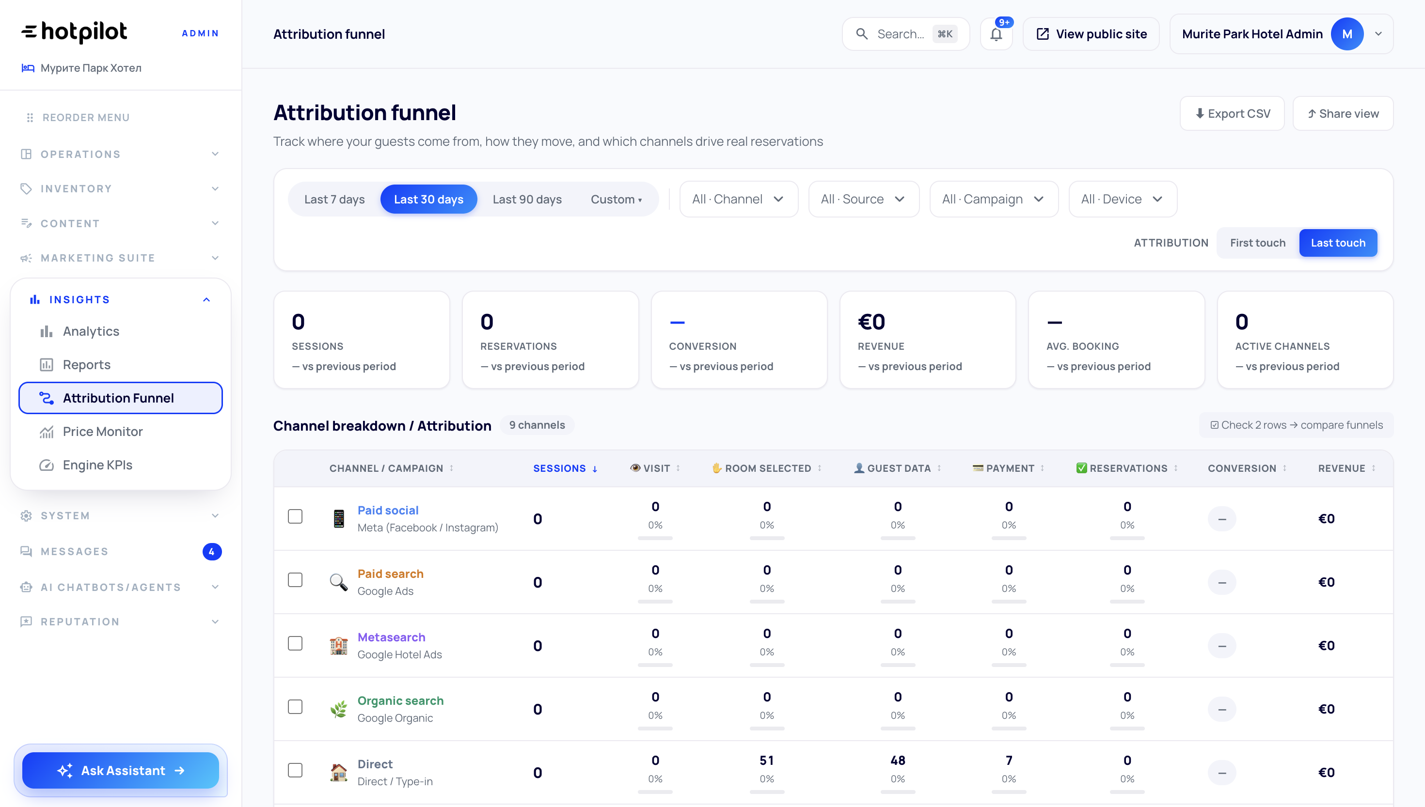Click the Organic search leaf icon

pos(339,709)
